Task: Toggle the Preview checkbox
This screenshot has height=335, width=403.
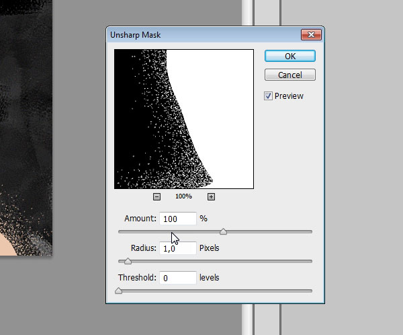Action: pyautogui.click(x=269, y=96)
